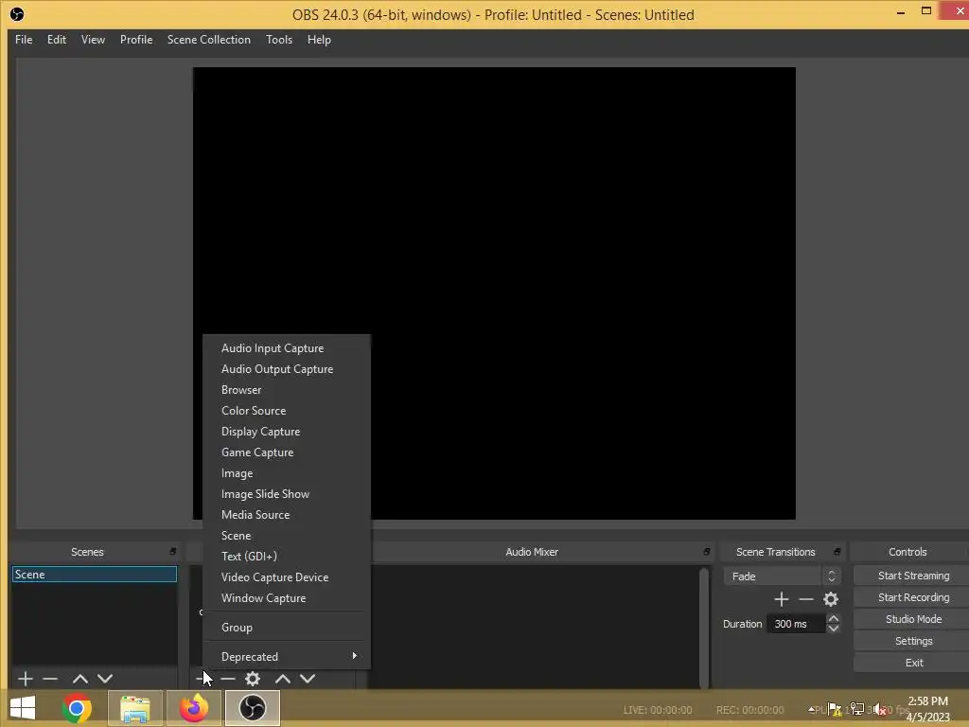The image size is (969, 727).
Task: Add a Text (GDI+) source
Action: pos(287,557)
